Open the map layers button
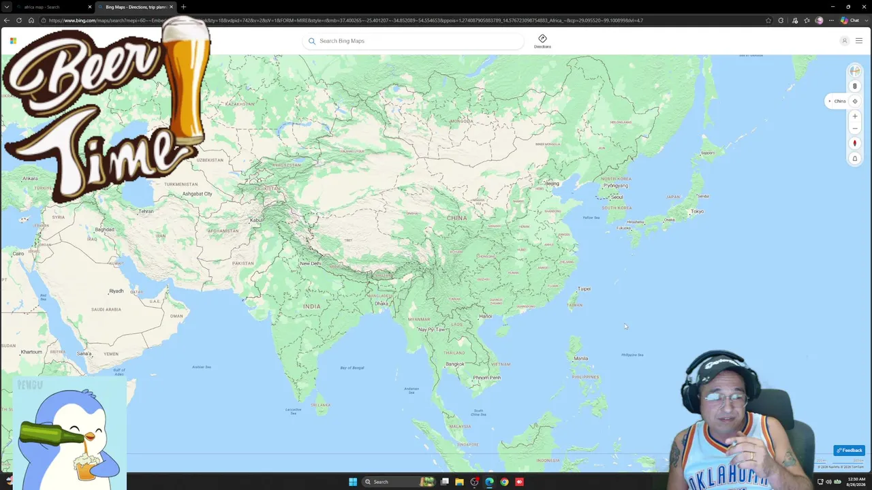The height and width of the screenshot is (490, 872). pos(854,86)
